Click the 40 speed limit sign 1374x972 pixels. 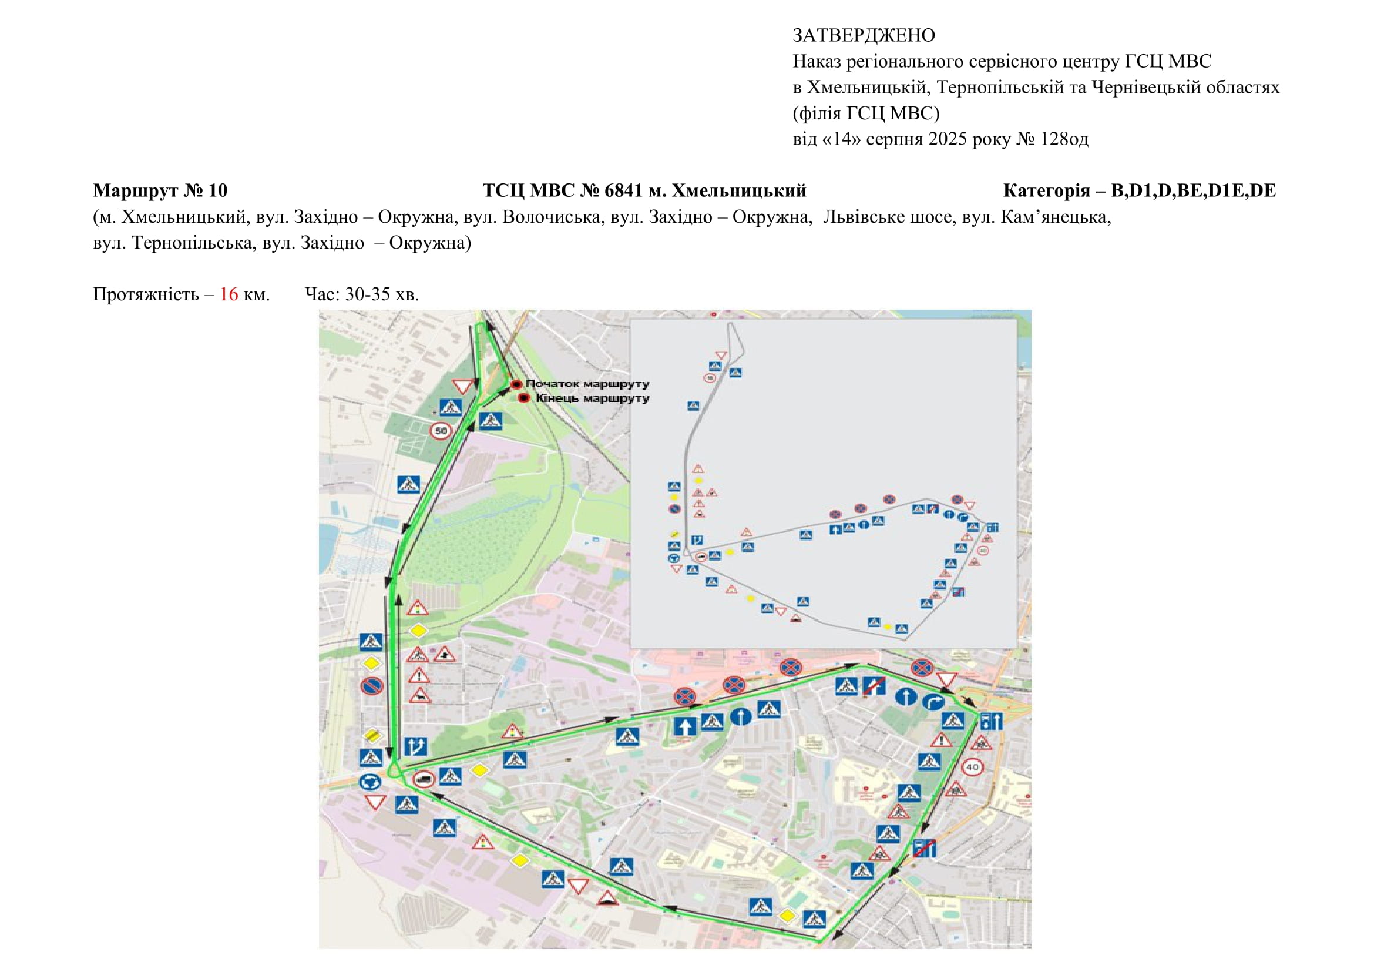point(972,767)
